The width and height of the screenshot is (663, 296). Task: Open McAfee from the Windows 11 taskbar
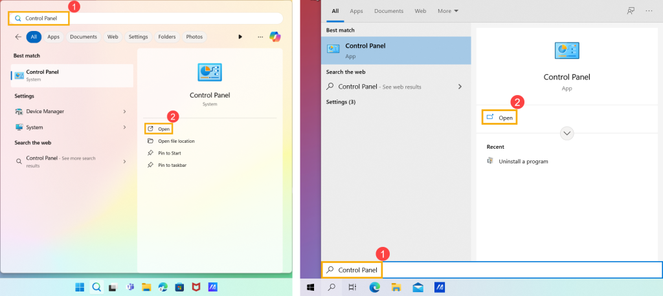(196, 288)
